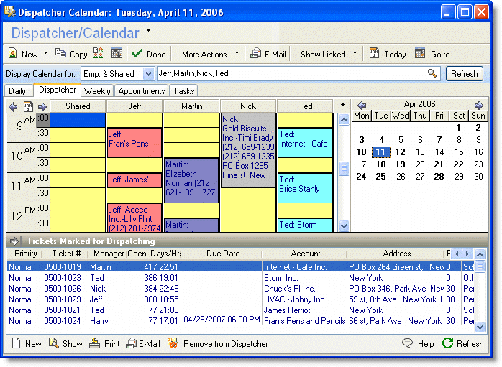The height and width of the screenshot is (367, 502).
Task: Click the Help link at bottom
Action: (425, 344)
